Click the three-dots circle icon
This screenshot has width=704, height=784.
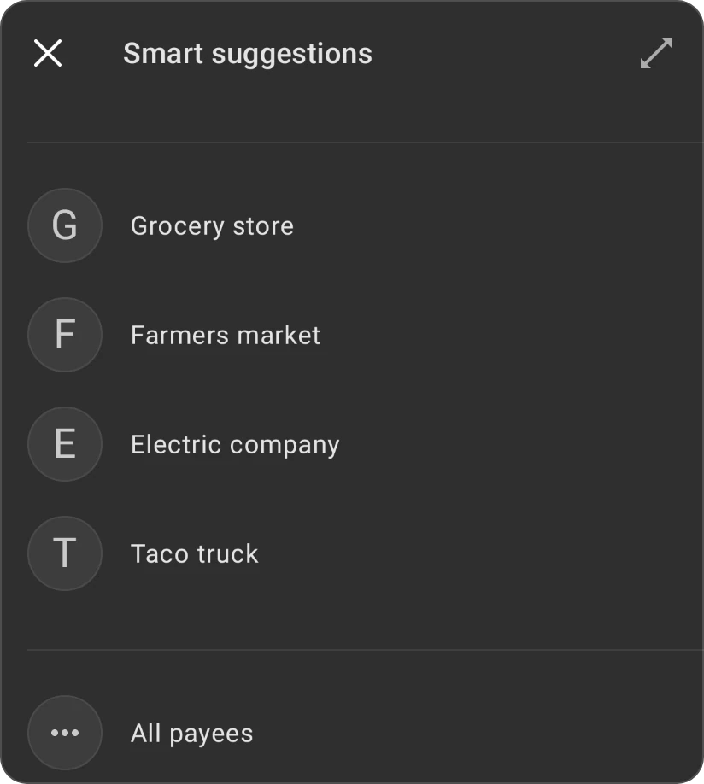(65, 733)
